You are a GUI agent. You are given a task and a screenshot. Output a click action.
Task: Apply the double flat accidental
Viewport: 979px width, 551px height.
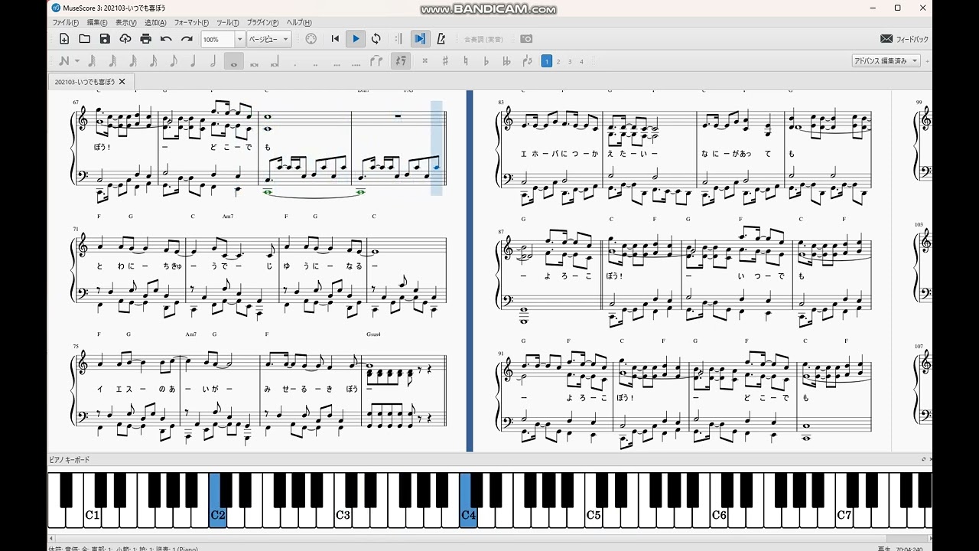pos(506,61)
